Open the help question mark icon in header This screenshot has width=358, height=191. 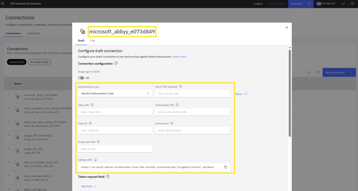(x=352, y=4)
